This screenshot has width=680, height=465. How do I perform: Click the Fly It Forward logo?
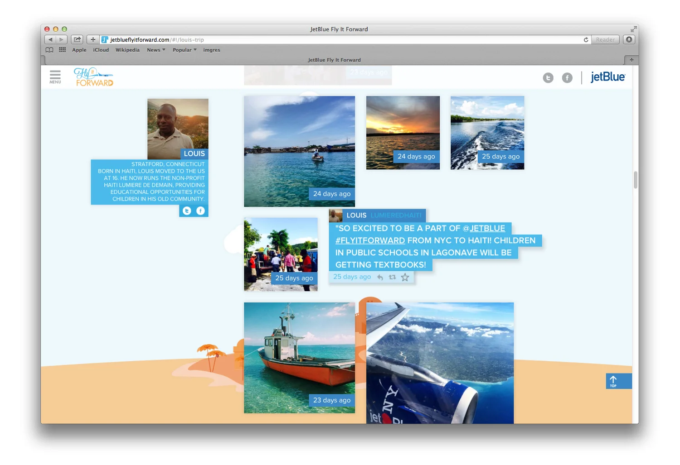coord(93,77)
